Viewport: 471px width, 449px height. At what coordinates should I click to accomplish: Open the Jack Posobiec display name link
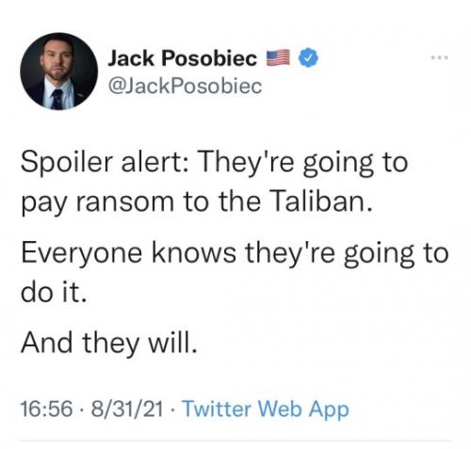(x=182, y=58)
